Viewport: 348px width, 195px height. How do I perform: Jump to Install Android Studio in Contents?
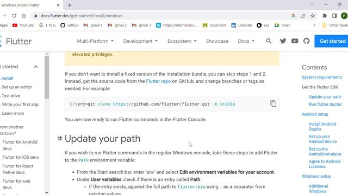[322, 126]
